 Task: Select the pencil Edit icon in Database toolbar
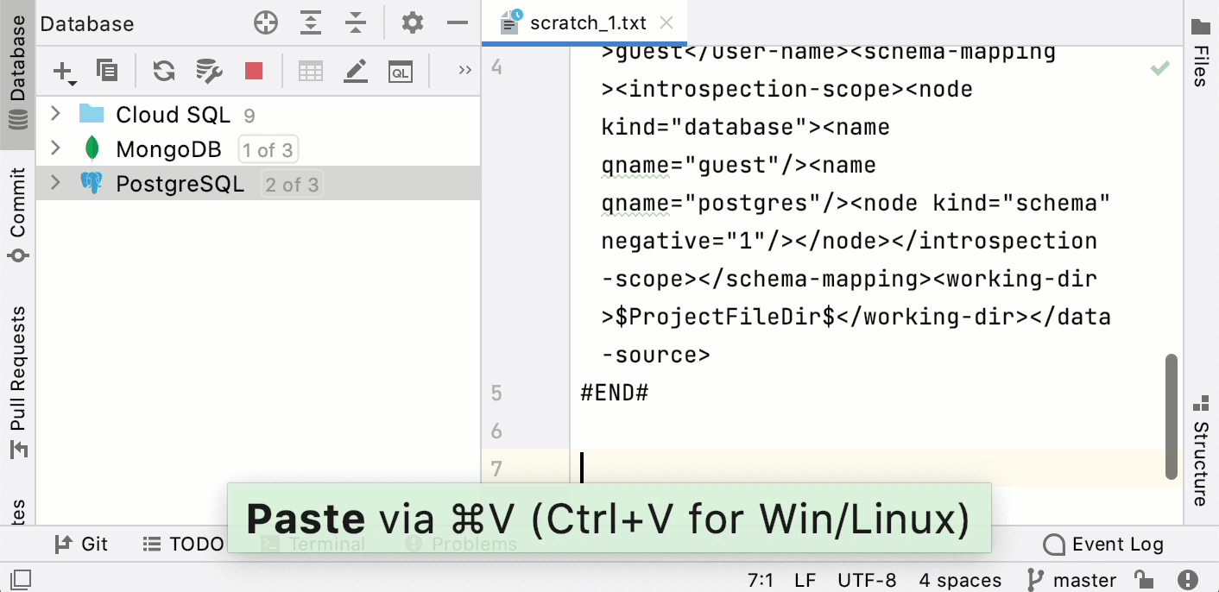coord(355,72)
